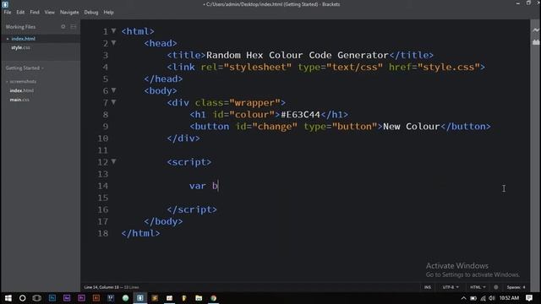Open index.html in project tree
Viewport: 541px width, 304px height.
[22, 90]
